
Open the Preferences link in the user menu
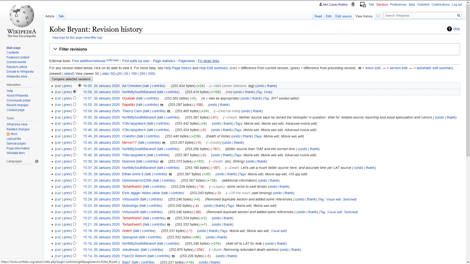click(398, 5)
